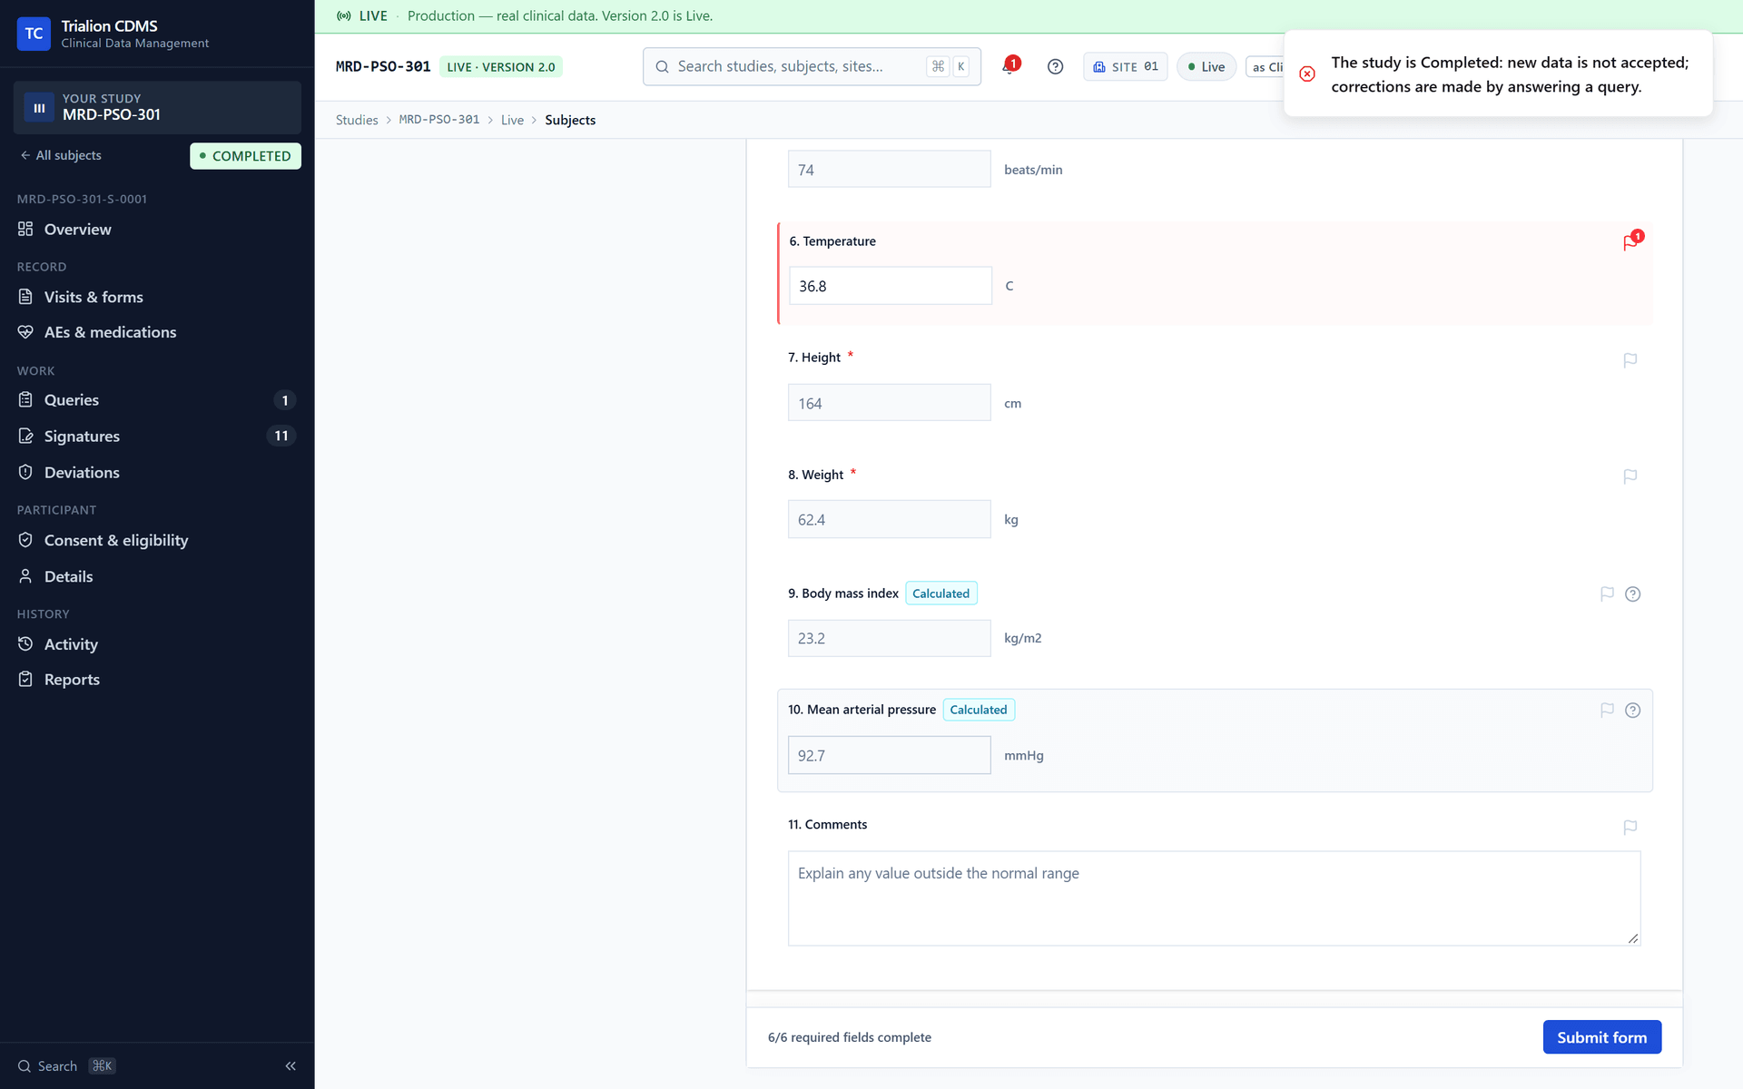Click the Live breadcrumb
1743x1089 pixels.
[x=512, y=120]
